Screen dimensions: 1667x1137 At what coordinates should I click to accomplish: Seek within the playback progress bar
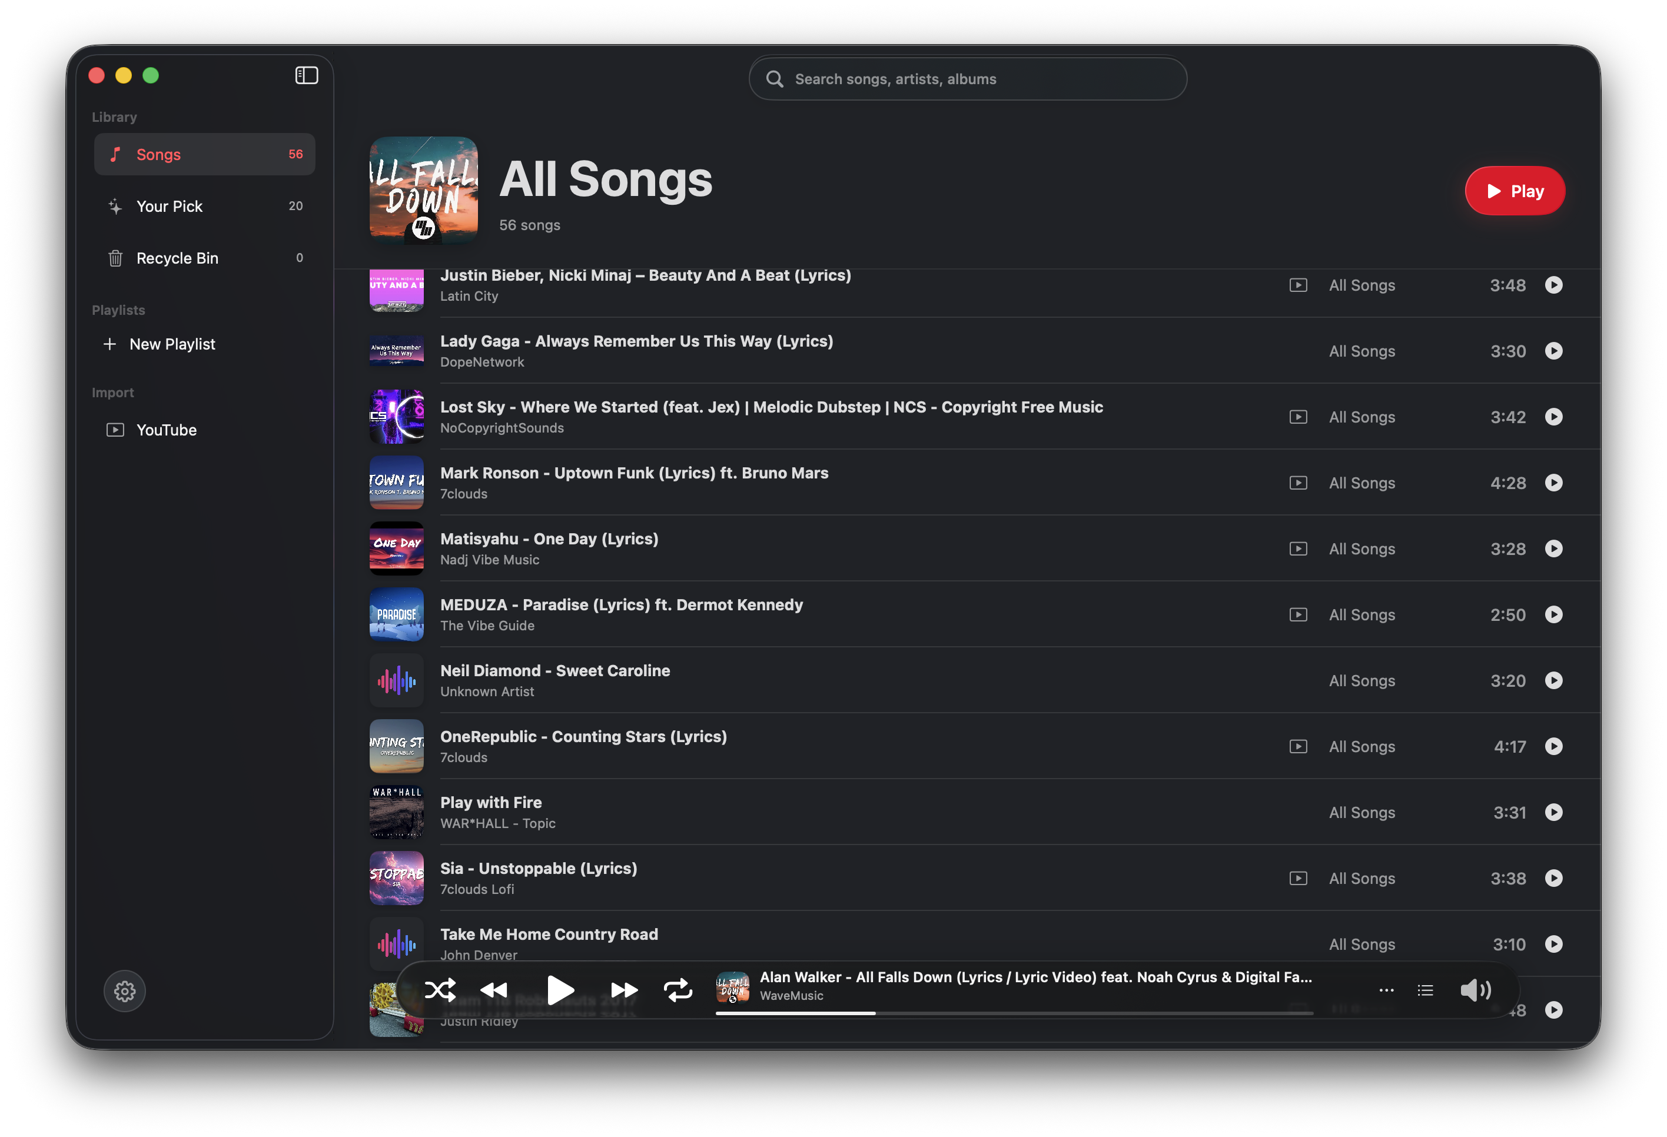click(x=1014, y=1013)
